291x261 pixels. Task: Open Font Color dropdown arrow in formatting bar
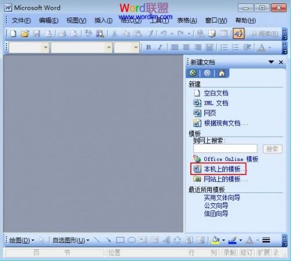point(270,47)
